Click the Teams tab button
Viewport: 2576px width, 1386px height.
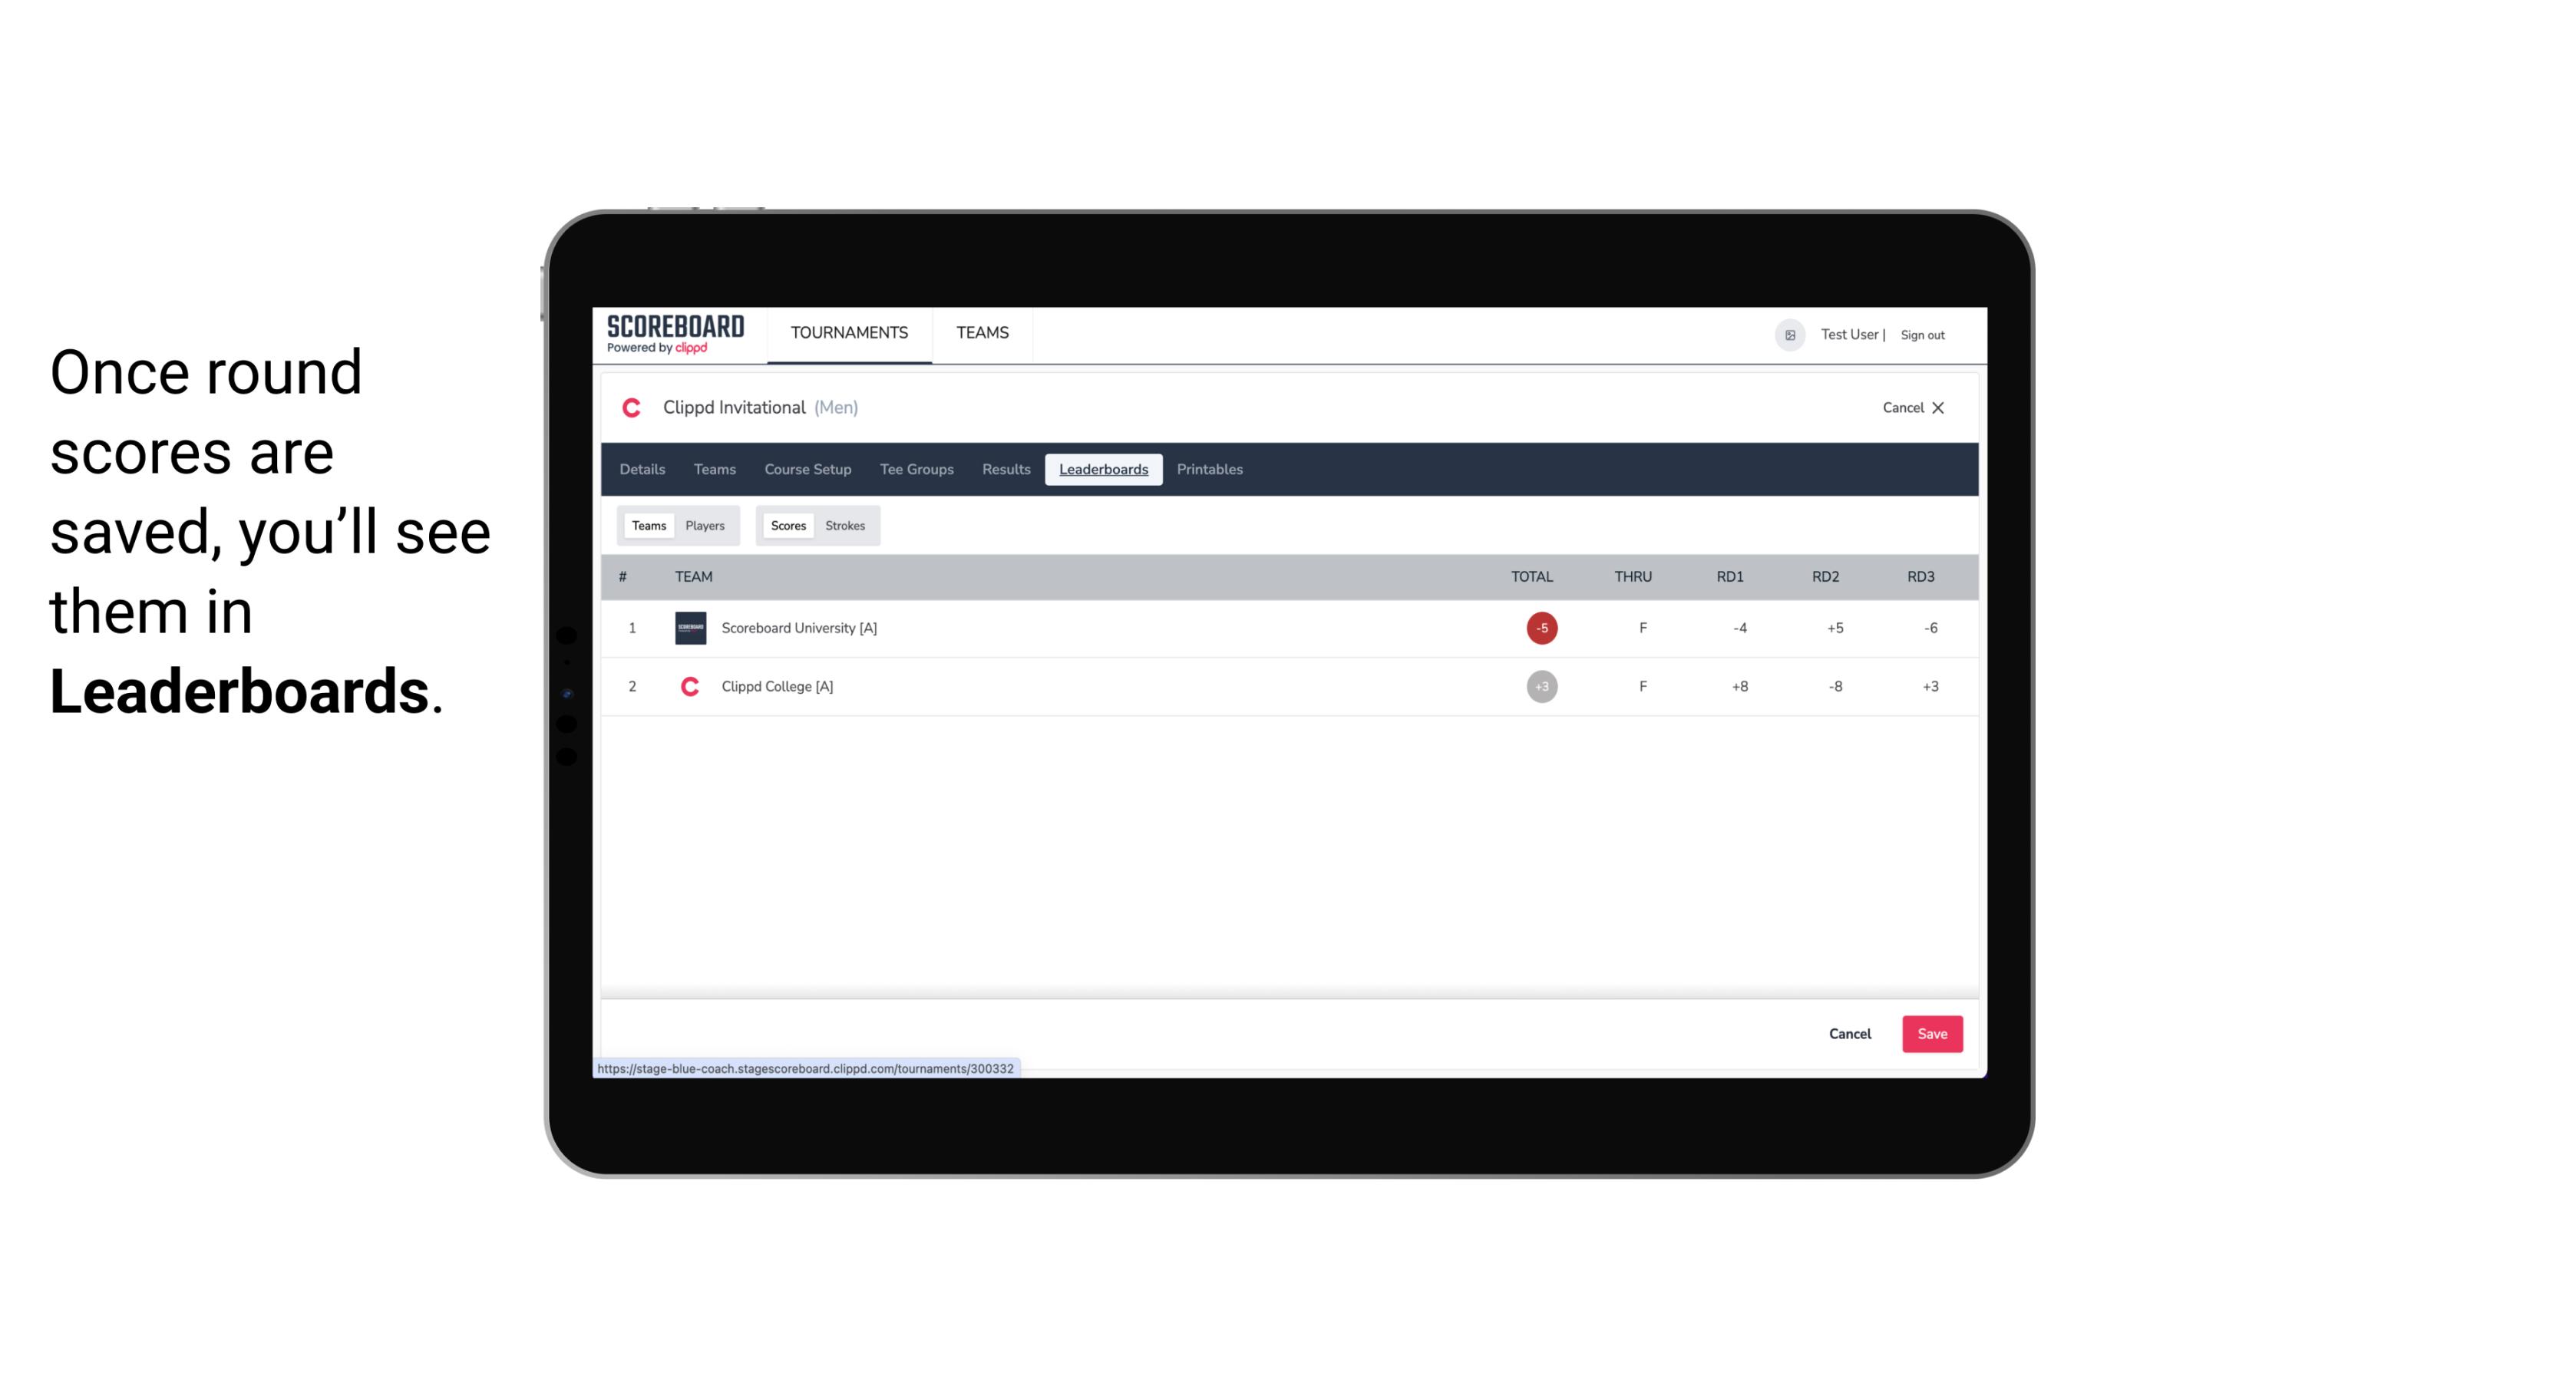click(647, 524)
